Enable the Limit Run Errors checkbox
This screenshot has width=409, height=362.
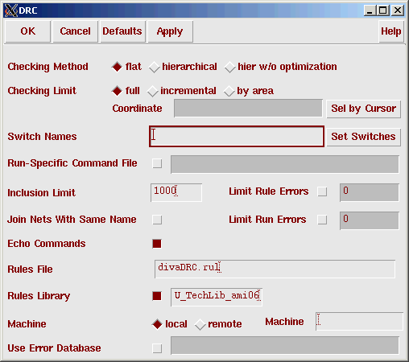pyautogui.click(x=322, y=220)
